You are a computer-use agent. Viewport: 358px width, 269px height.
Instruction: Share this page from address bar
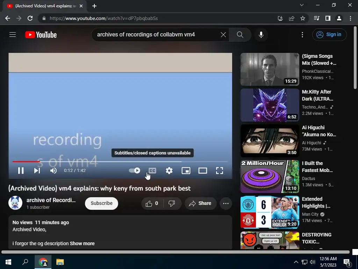292,18
